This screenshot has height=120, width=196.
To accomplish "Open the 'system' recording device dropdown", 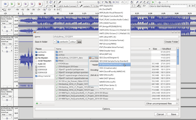I will point(88,6).
